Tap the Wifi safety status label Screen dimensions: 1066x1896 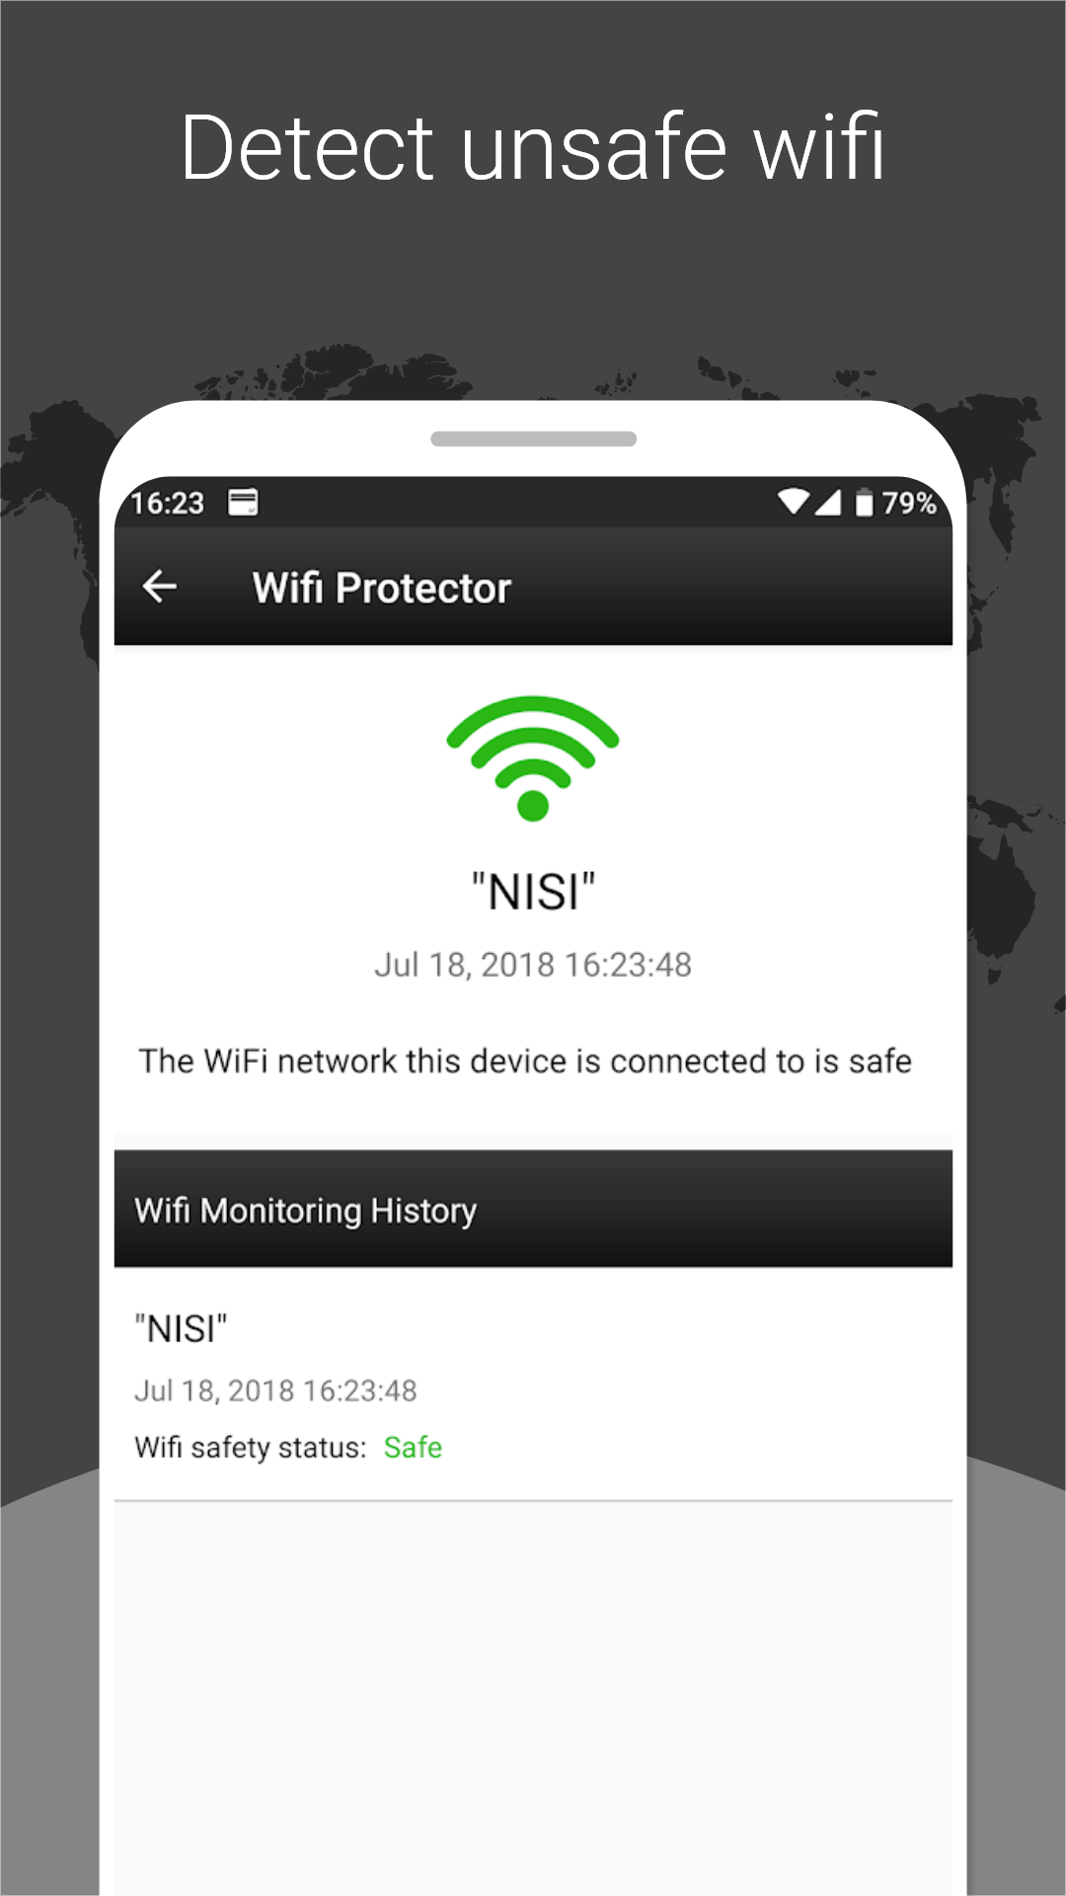250,1448
